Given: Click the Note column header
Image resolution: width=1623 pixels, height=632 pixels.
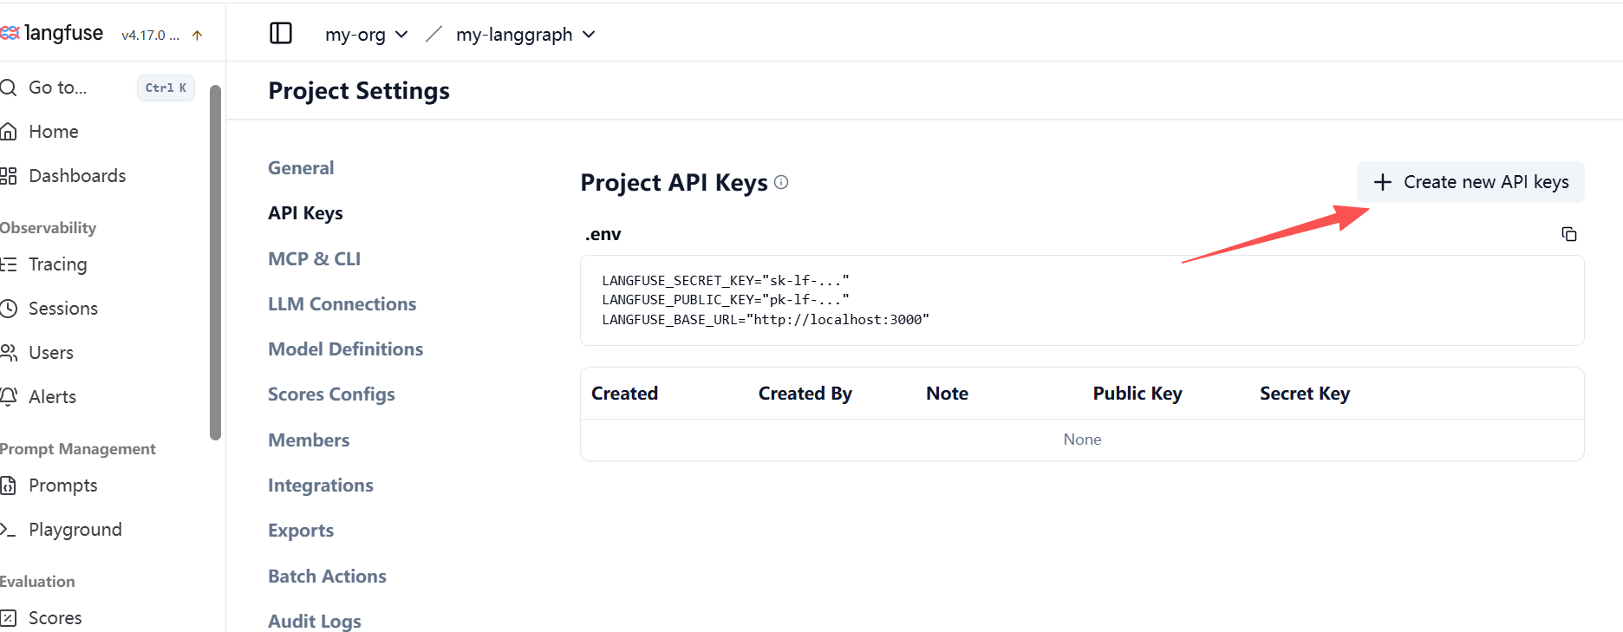Looking at the screenshot, I should pyautogui.click(x=947, y=394).
